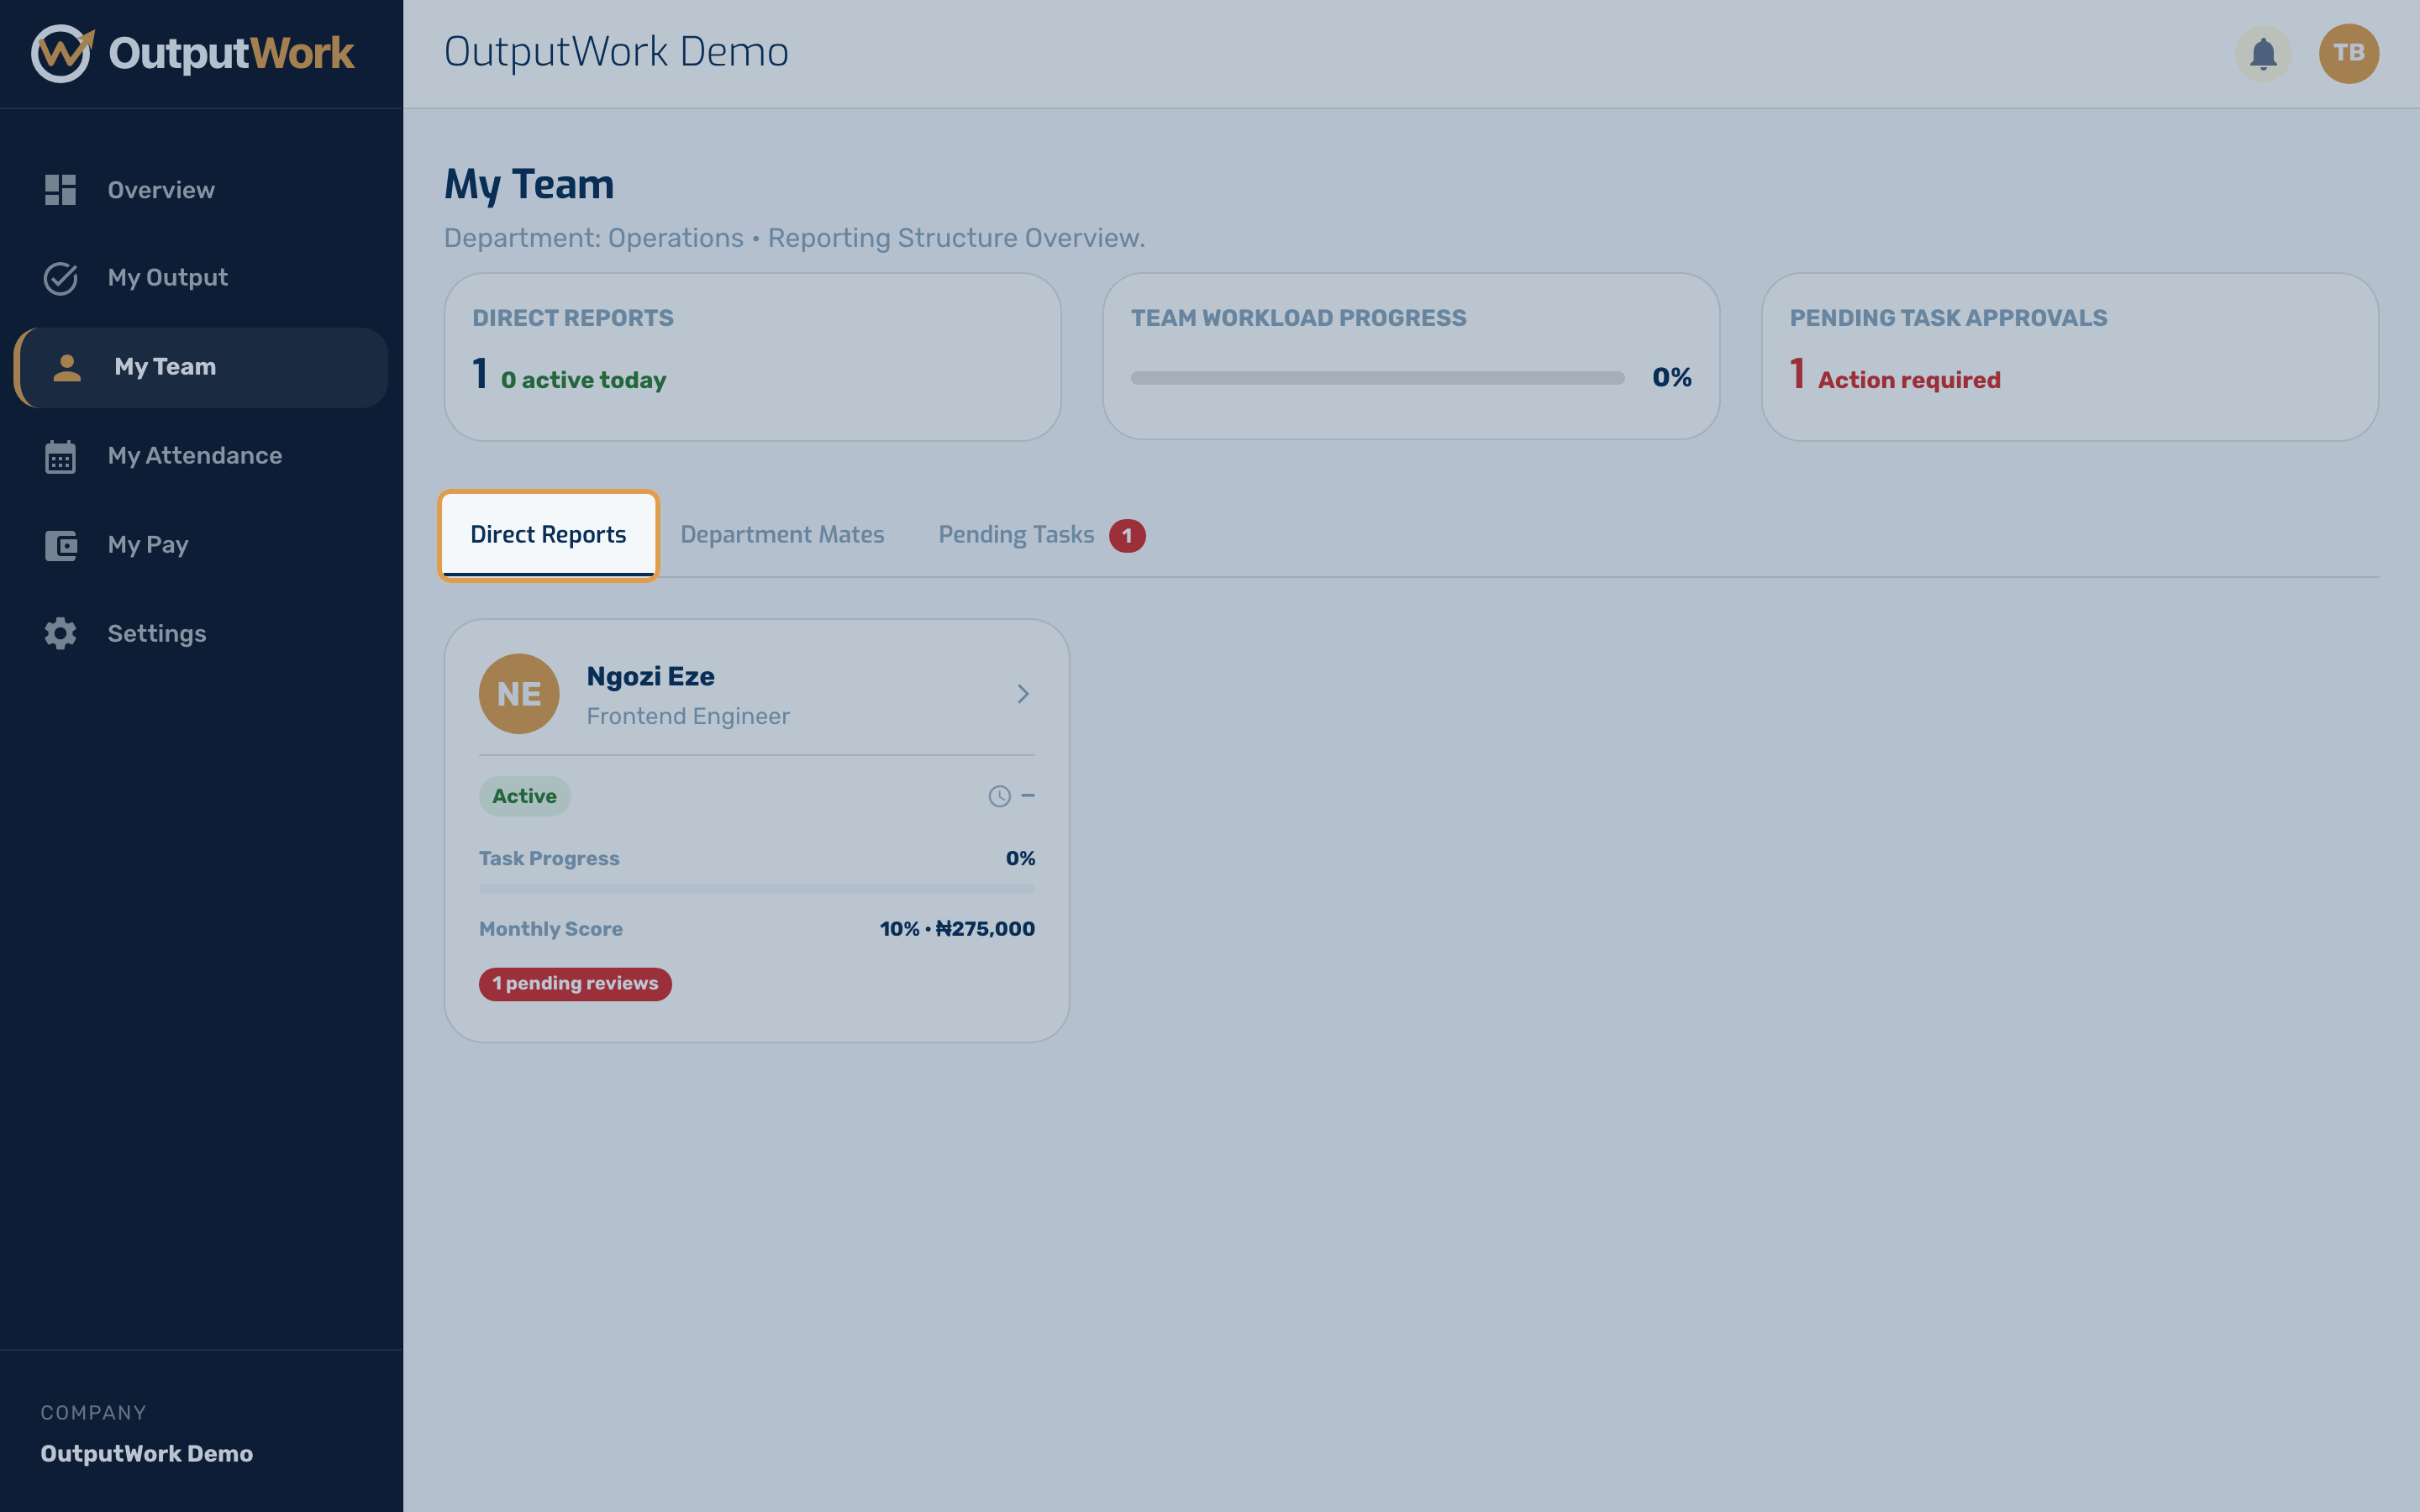Image resolution: width=2420 pixels, height=1512 pixels.
Task: Open Settings from the sidebar
Action: click(x=200, y=634)
